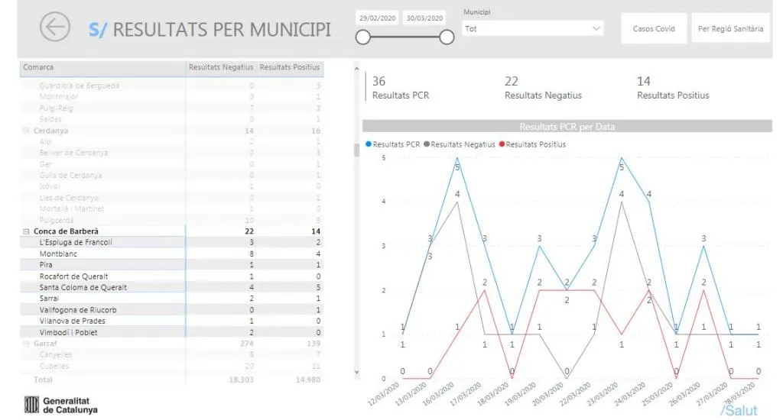The width and height of the screenshot is (783, 420).
Task: Select the right handle of date slider
Action: click(x=447, y=37)
